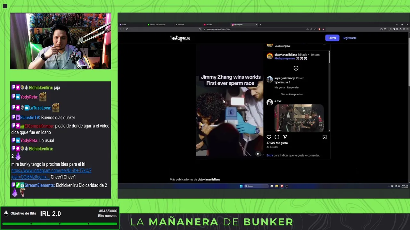Show hidden system tray icons
This screenshot has width=410, height=230.
coord(389,186)
